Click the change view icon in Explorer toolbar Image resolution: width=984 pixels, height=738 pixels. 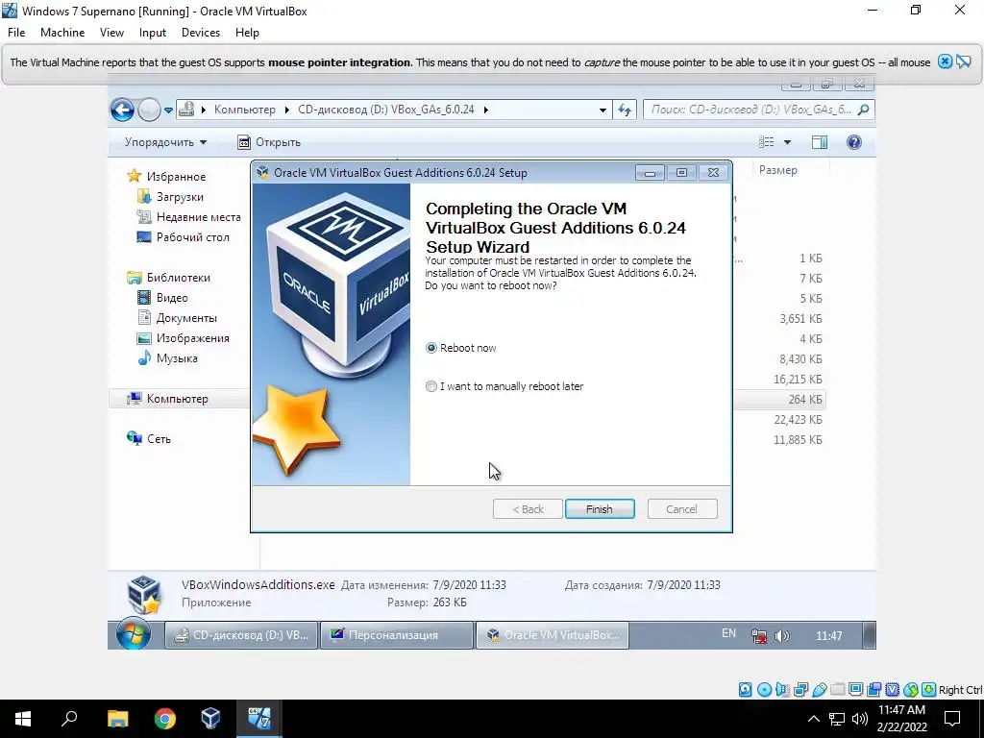(766, 142)
